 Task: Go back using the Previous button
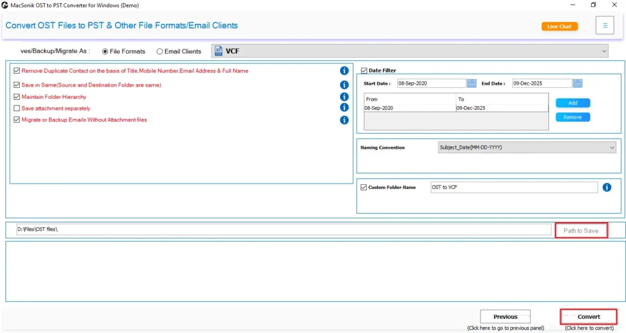pos(505,317)
